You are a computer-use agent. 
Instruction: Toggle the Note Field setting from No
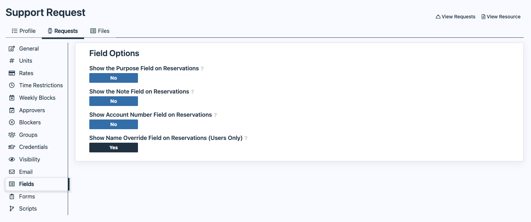point(114,101)
